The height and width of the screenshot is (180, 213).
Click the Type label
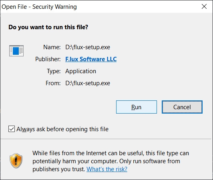(x=54, y=71)
